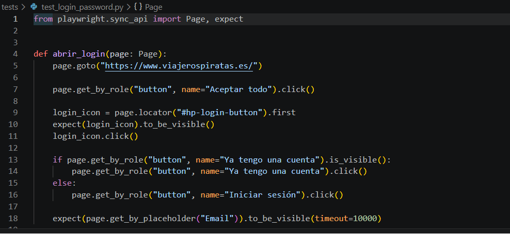Click line number 18 in gutter
Viewport: 510px width, 234px height.
[13, 219]
